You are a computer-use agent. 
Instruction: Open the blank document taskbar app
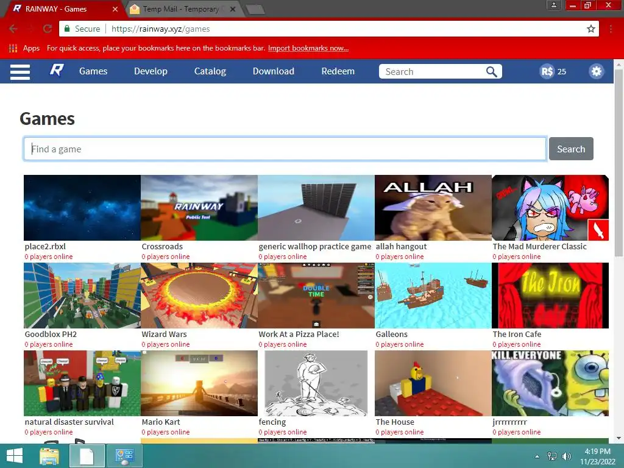(87, 456)
